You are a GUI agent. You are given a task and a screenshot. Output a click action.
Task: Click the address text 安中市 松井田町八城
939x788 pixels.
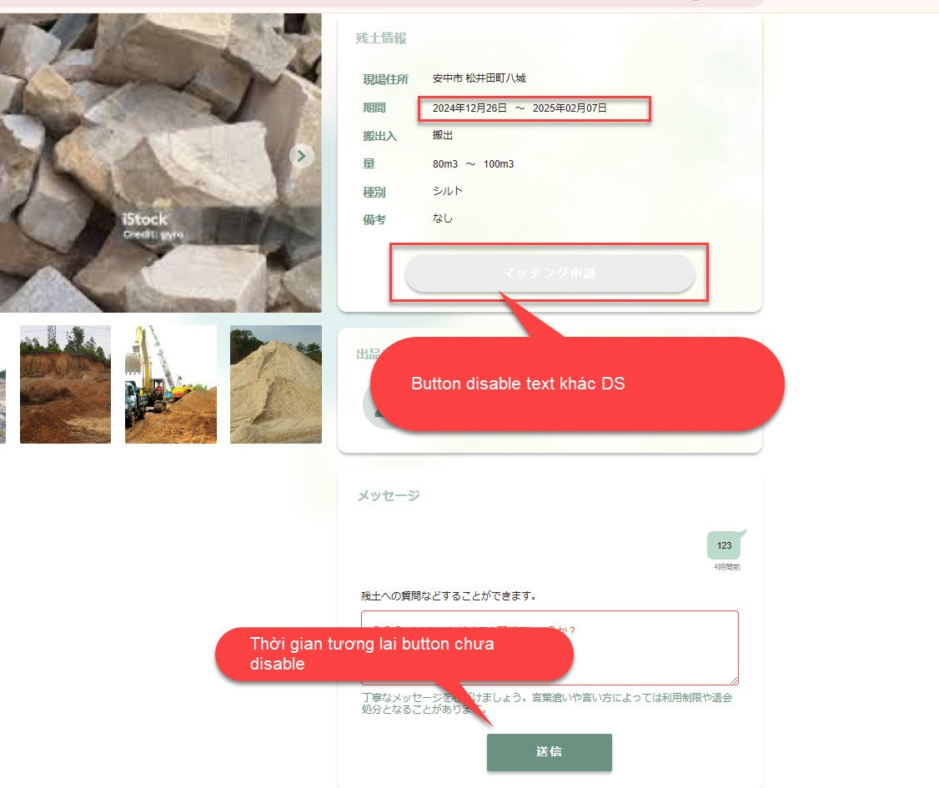click(479, 78)
